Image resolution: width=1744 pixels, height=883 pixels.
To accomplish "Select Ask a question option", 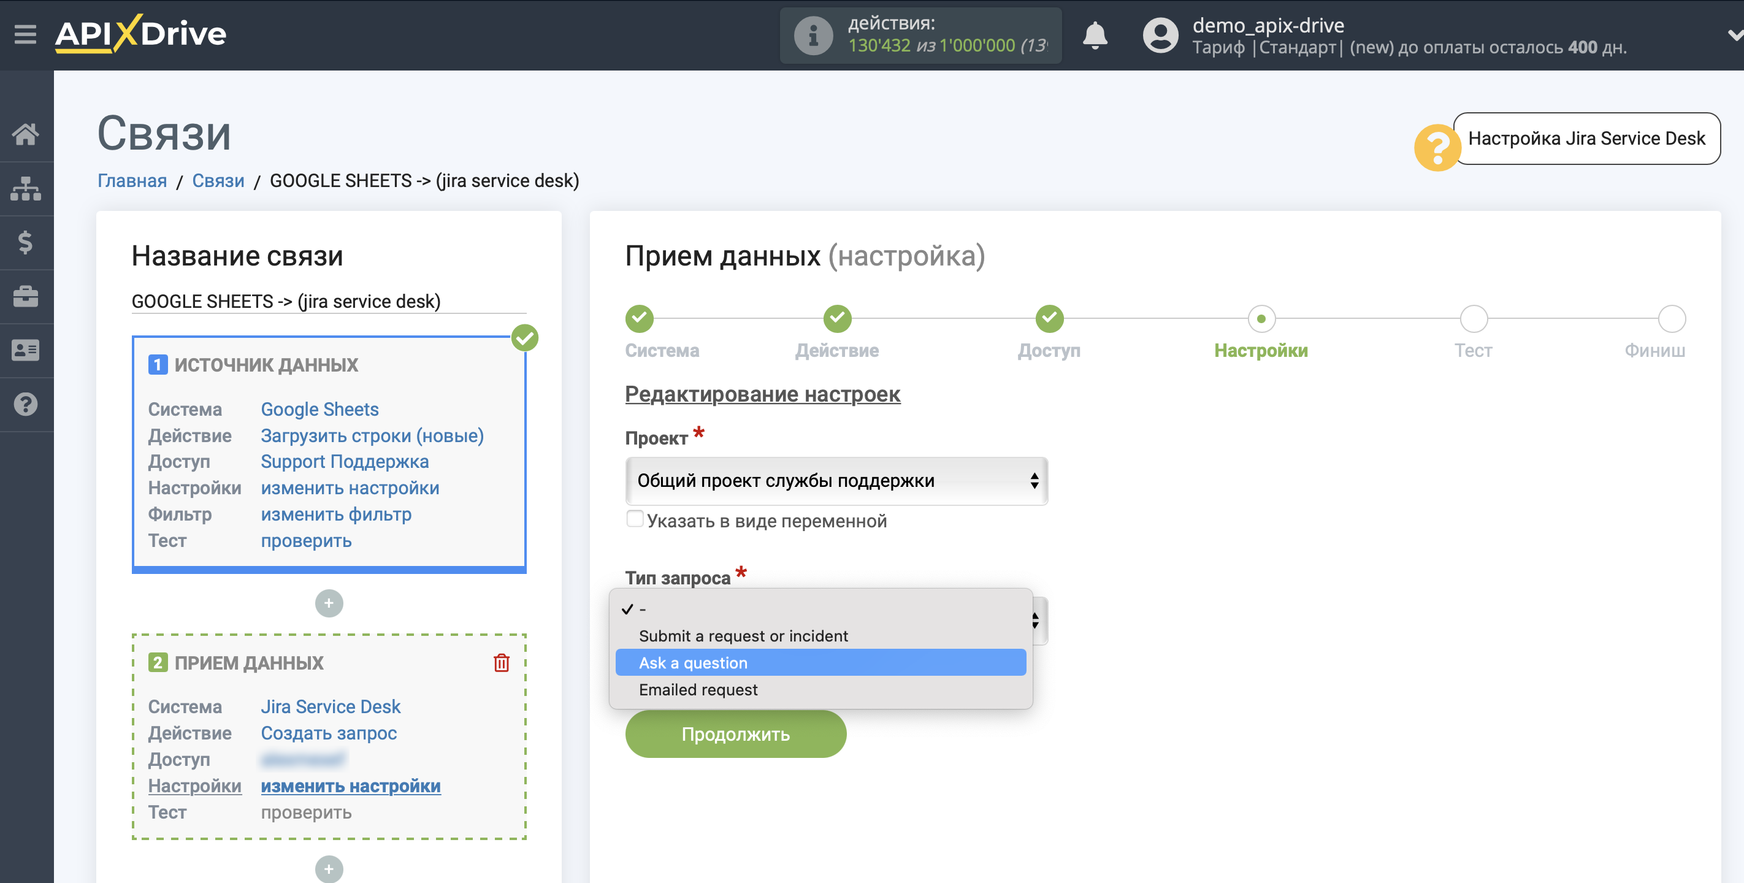I will pyautogui.click(x=820, y=662).
